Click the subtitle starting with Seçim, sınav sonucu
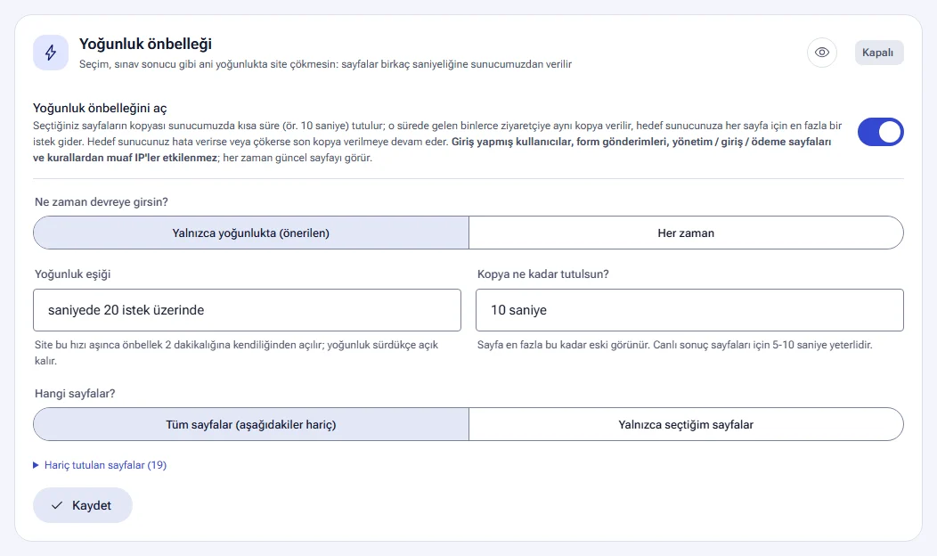This screenshot has height=556, width=937. click(x=326, y=64)
